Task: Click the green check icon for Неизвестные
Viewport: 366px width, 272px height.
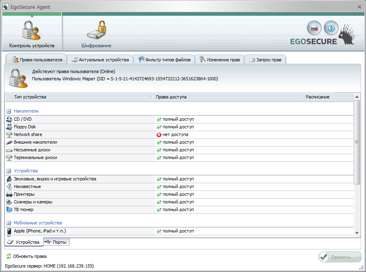Action: (x=159, y=187)
